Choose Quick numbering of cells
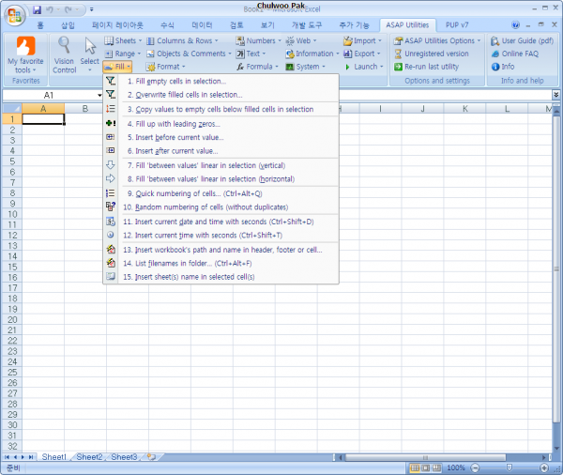The image size is (563, 475). coord(221,193)
